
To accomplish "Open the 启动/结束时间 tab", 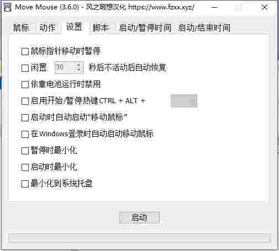I will point(204,28).
